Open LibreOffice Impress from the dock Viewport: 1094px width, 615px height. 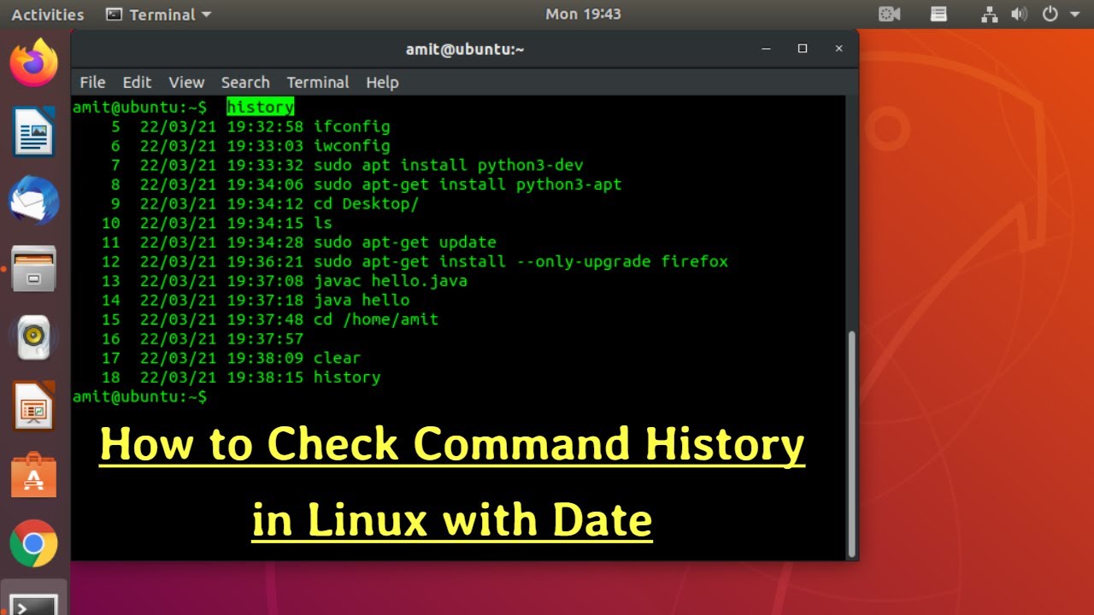(34, 406)
